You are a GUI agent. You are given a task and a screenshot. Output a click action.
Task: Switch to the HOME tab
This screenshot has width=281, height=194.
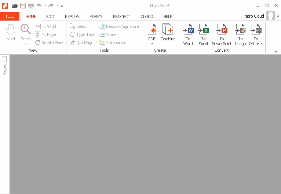(31, 17)
